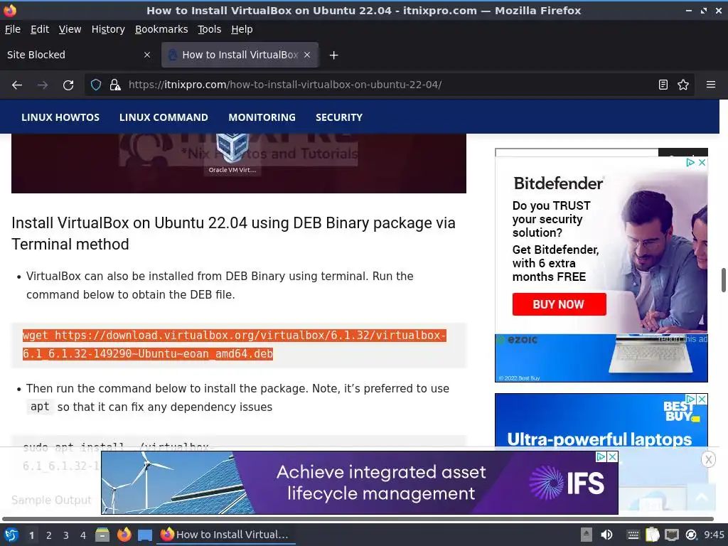
Task: Open the SECURITY site category
Action: 339,117
